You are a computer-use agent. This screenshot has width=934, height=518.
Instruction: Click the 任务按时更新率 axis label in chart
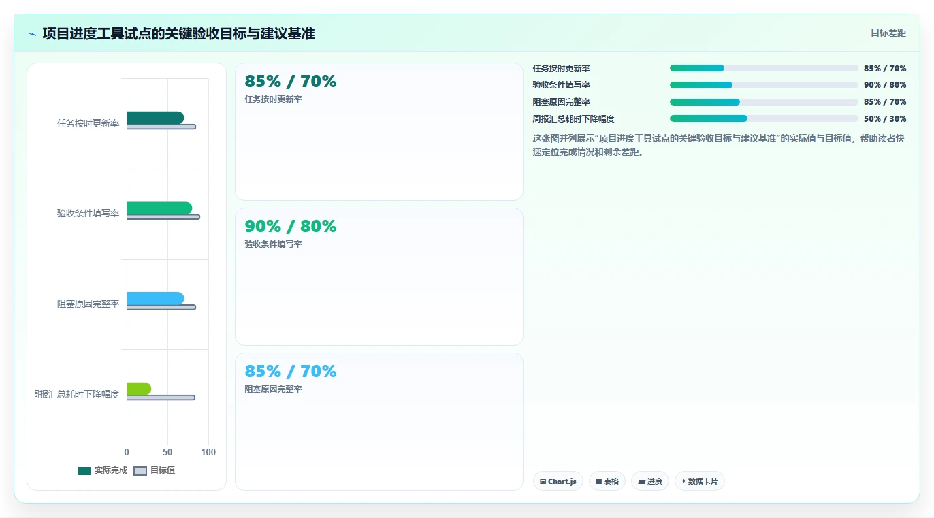[88, 123]
